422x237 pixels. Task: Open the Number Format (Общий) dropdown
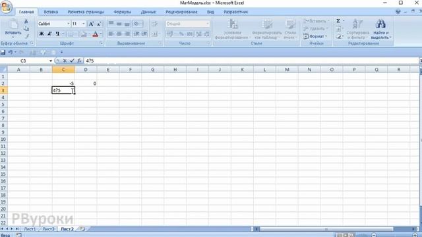[208, 24]
